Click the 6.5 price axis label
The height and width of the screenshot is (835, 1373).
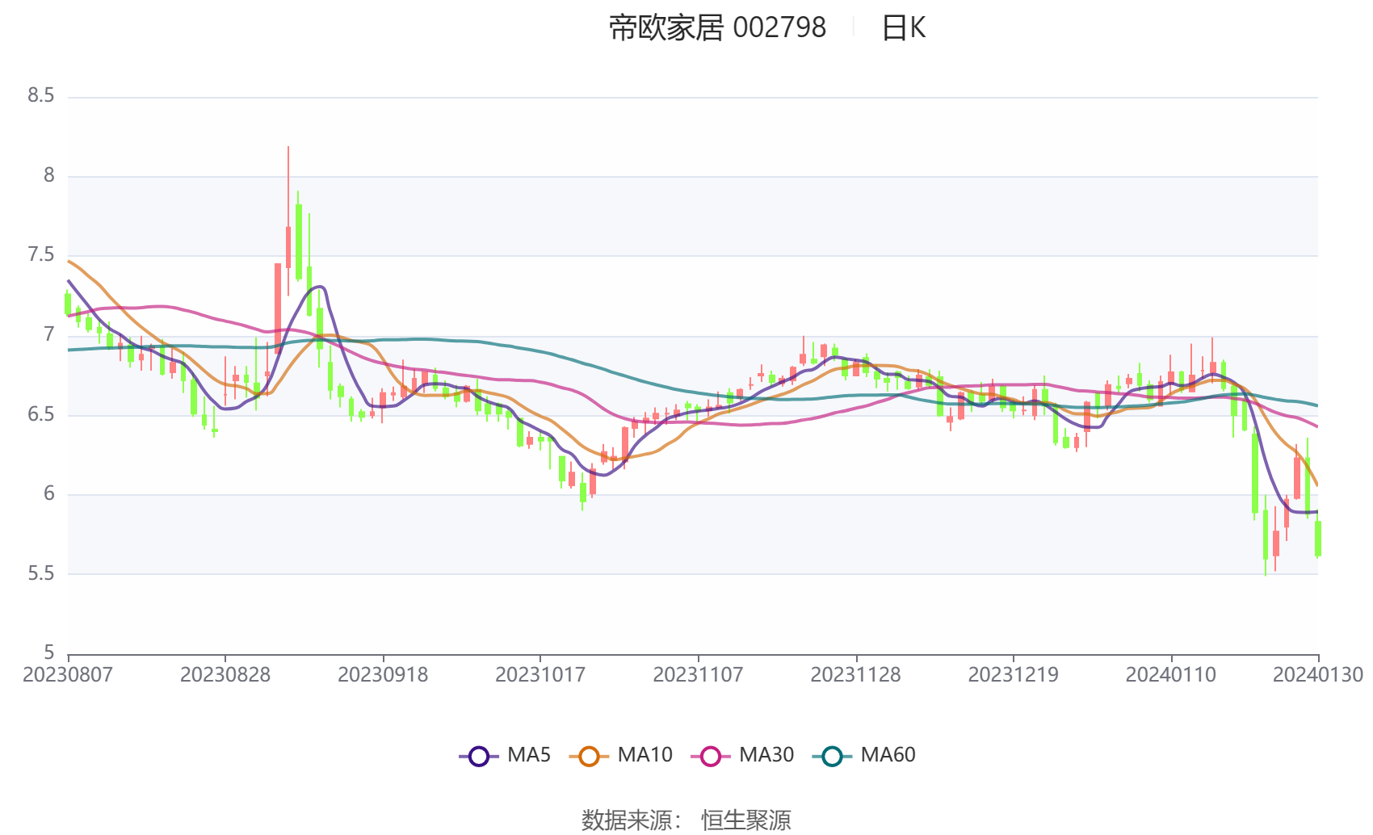(41, 415)
